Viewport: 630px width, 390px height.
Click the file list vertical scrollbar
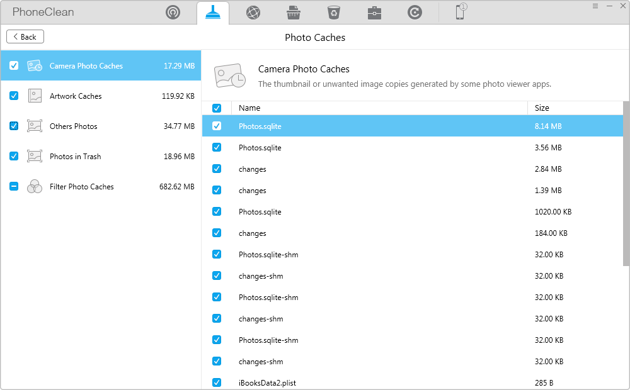[626, 182]
